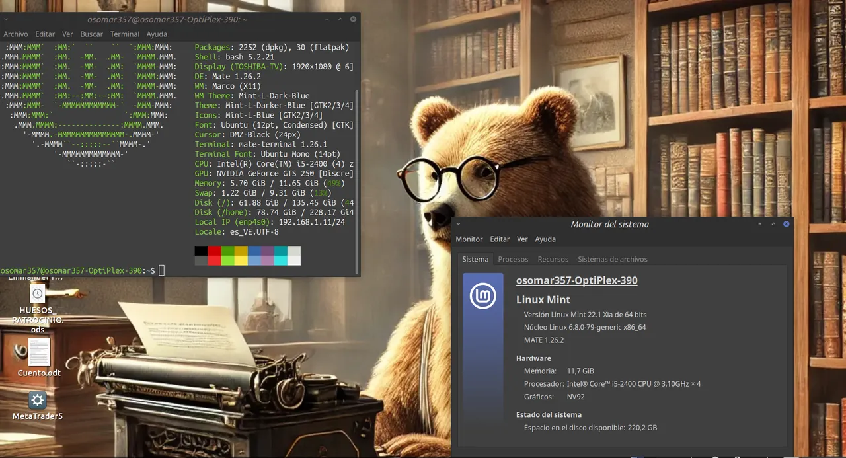This screenshot has width=846, height=458.
Task: Click the 'Estado del sistema' section heading
Action: tap(549, 414)
